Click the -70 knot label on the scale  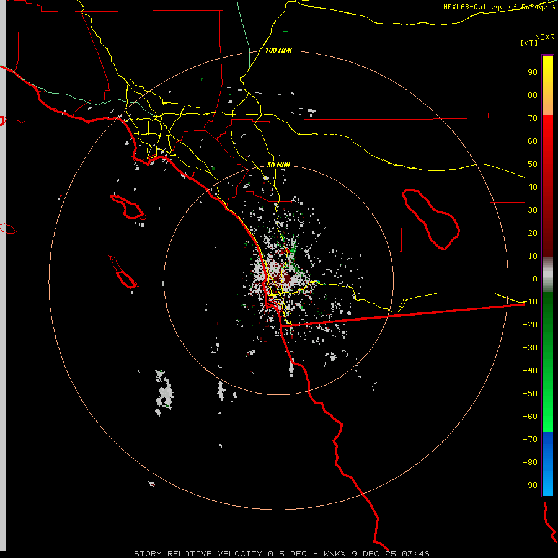(530, 439)
